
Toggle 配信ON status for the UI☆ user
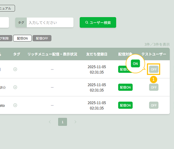[125, 87]
